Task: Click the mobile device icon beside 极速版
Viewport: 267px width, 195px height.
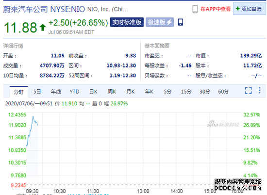Action: click(x=181, y=22)
